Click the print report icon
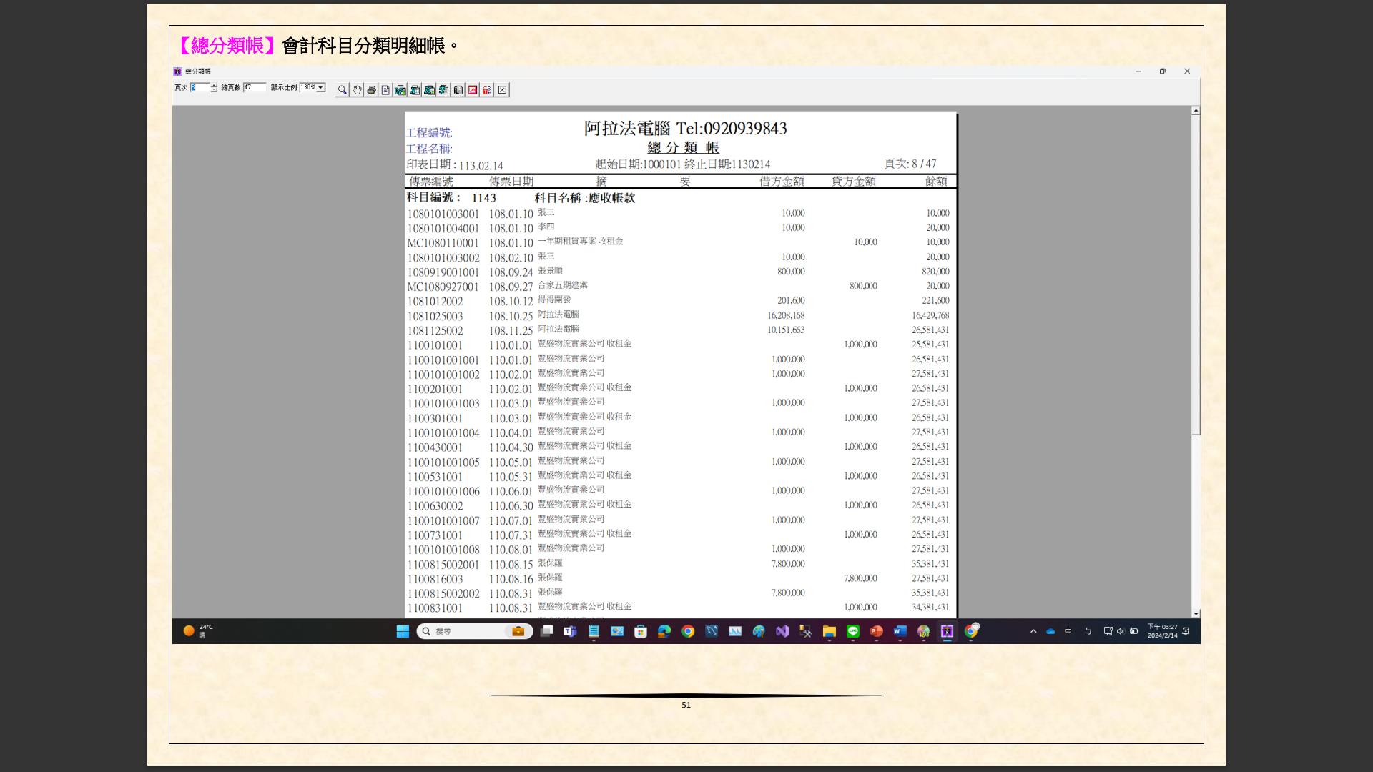 [x=371, y=90]
